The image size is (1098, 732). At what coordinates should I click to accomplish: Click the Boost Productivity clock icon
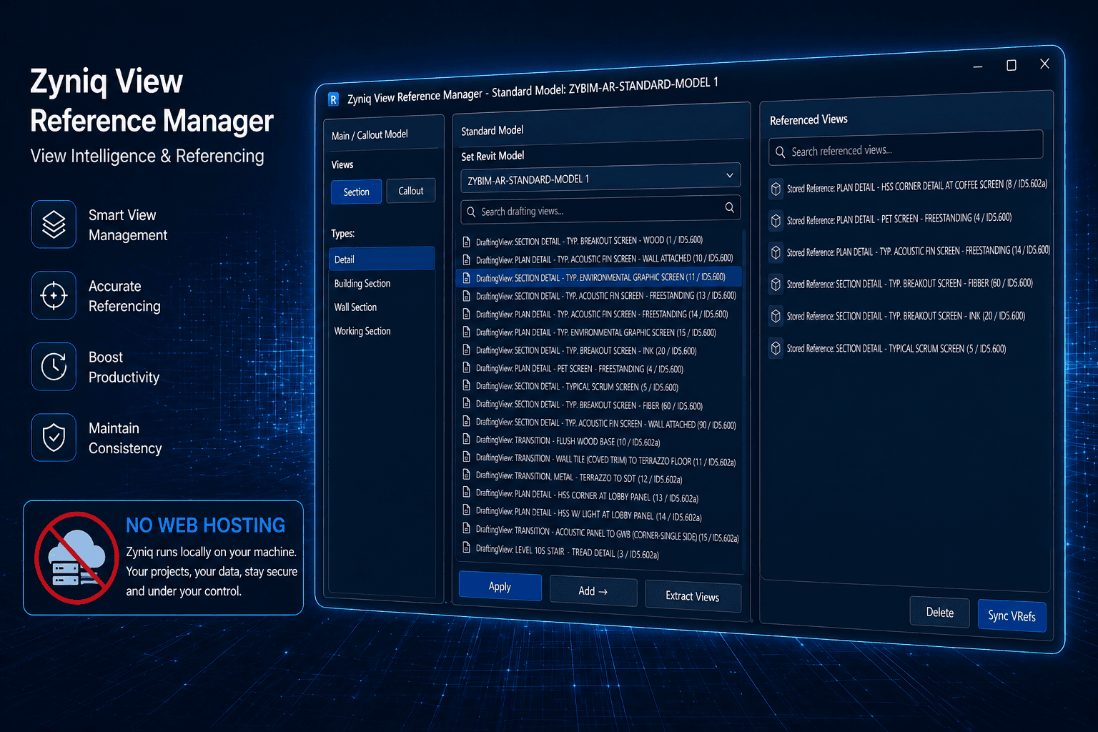point(54,367)
